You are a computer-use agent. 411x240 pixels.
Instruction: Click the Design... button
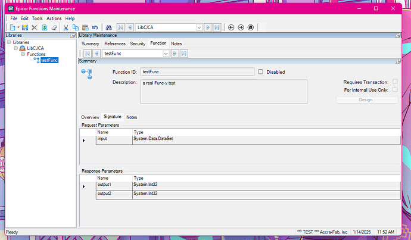(367, 100)
